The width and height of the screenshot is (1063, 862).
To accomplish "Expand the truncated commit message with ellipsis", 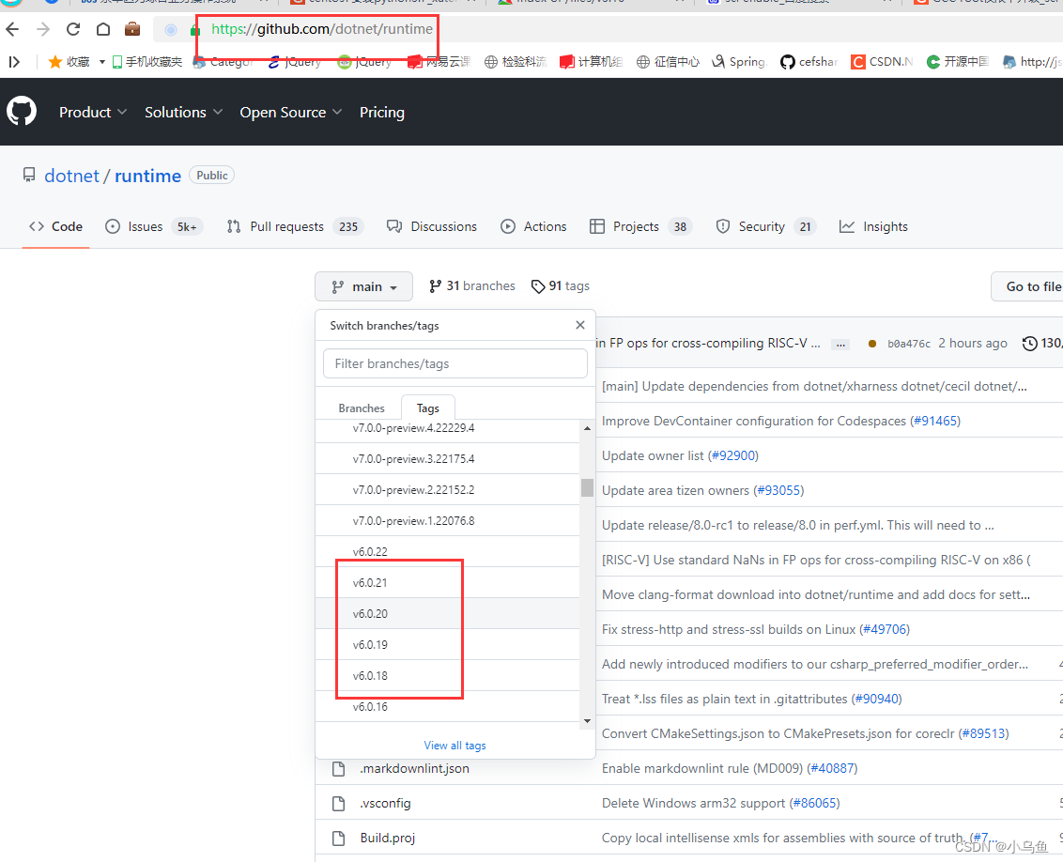I will [x=840, y=344].
